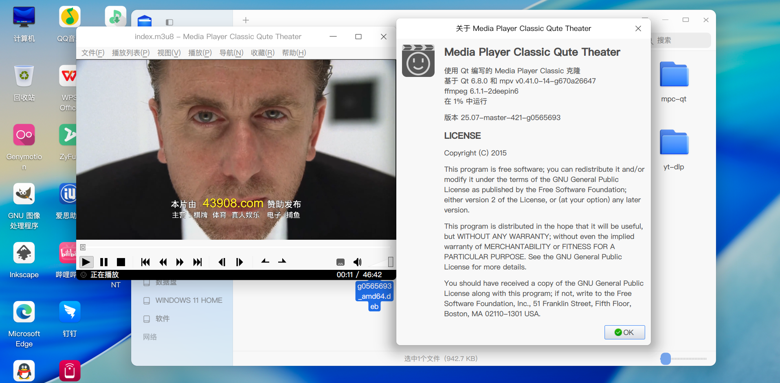Click OK in the About dialog
Screen dimensions: 780x383
tap(624, 332)
